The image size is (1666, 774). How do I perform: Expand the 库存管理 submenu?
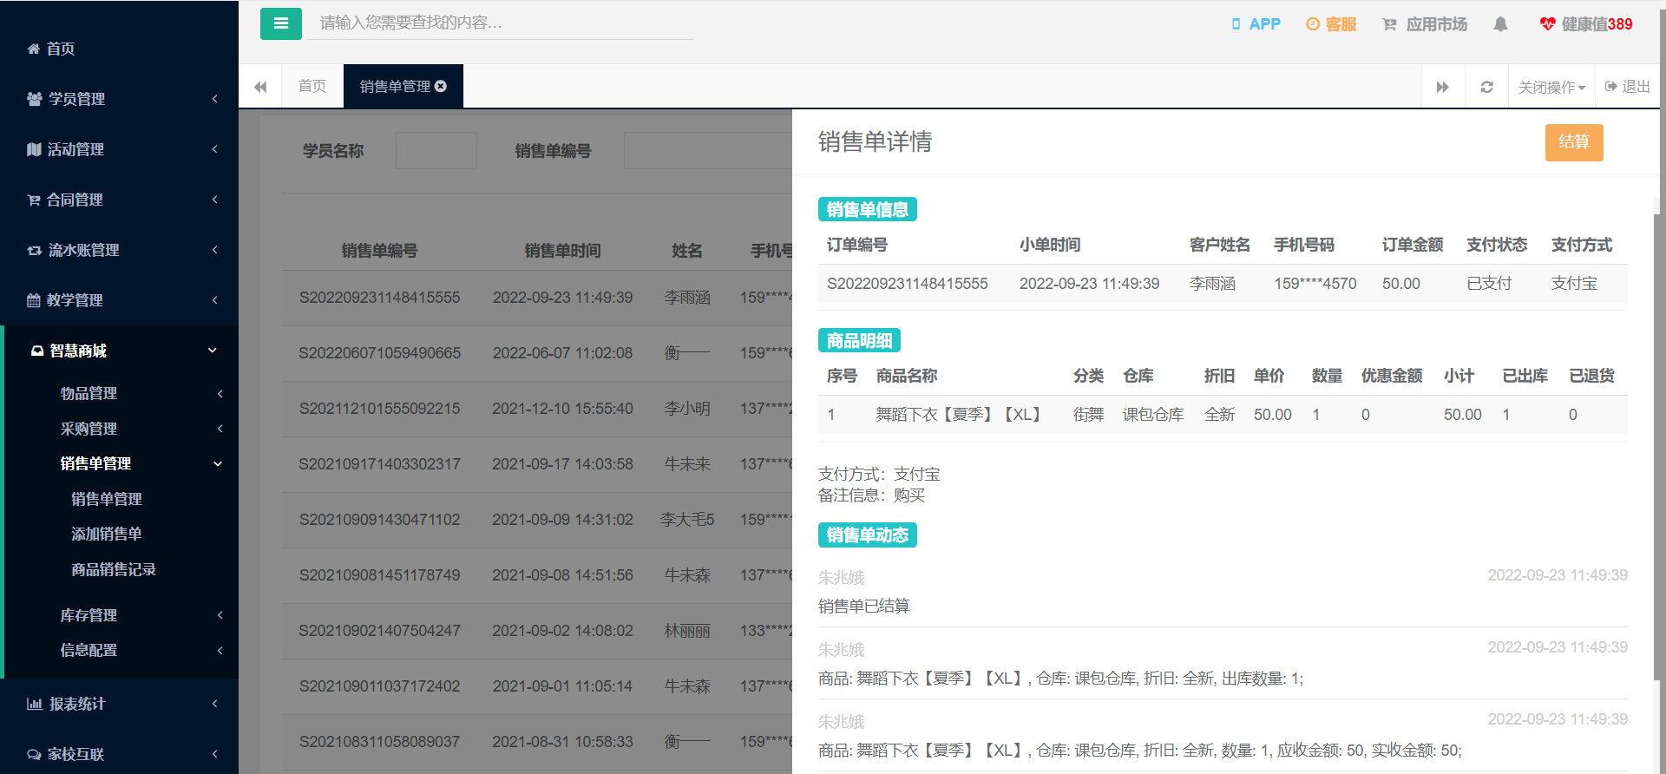click(x=121, y=615)
